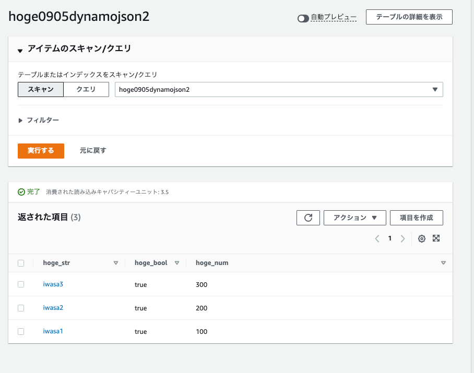Go to the next results page

(402, 238)
